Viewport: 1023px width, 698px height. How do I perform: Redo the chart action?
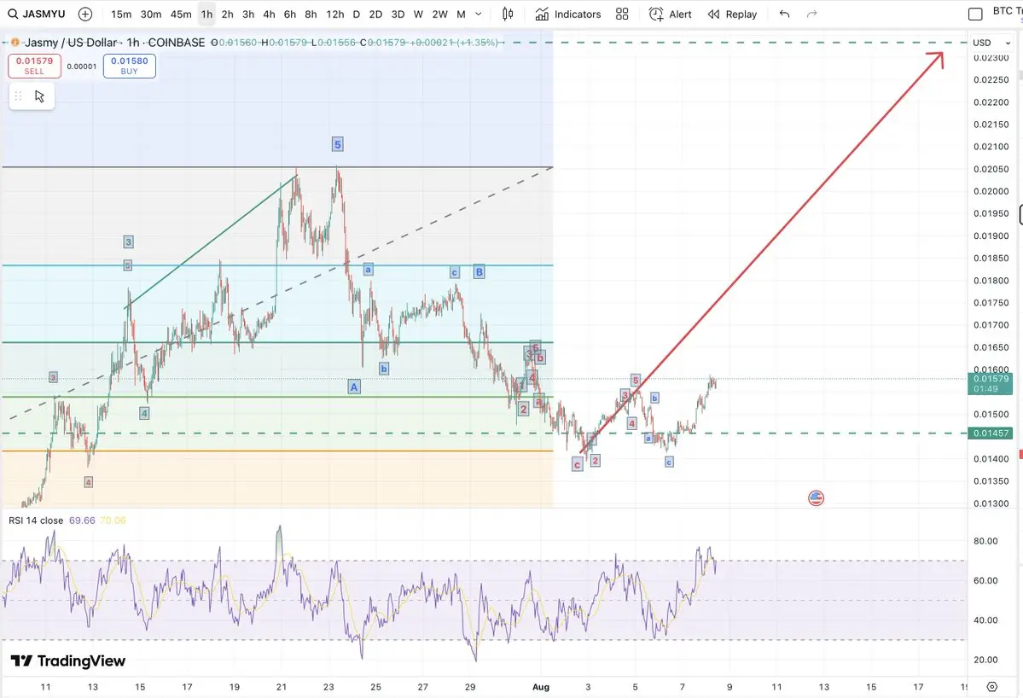point(811,14)
